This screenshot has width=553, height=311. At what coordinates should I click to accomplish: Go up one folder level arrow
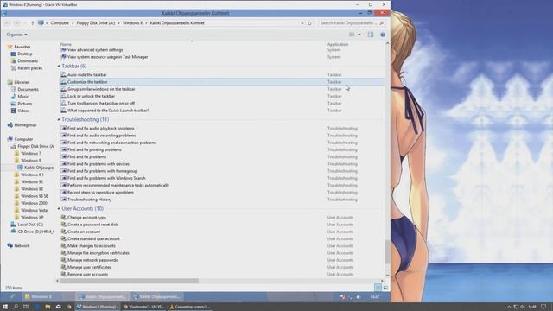[x=33, y=23]
